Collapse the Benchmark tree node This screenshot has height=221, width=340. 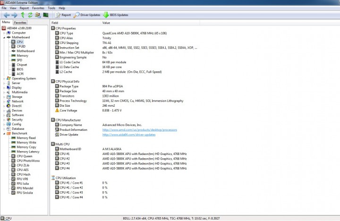click(4, 134)
